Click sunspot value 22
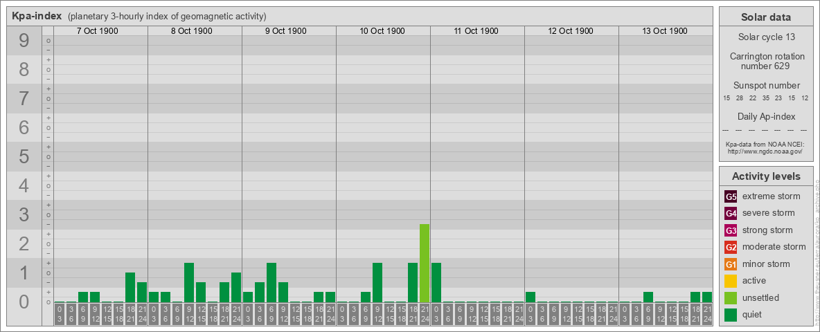This screenshot has width=820, height=332. [x=753, y=98]
